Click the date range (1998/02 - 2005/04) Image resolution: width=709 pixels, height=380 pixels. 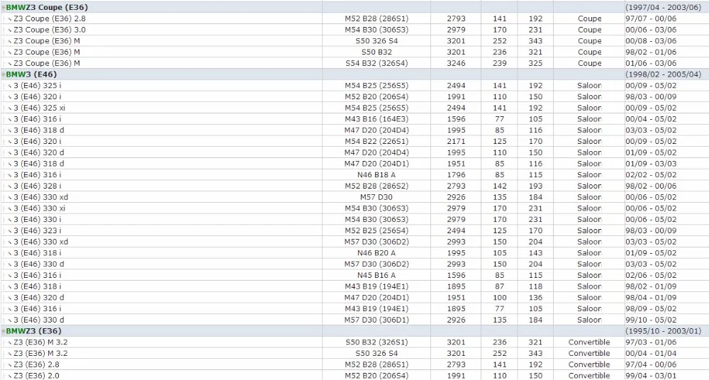[x=664, y=74]
